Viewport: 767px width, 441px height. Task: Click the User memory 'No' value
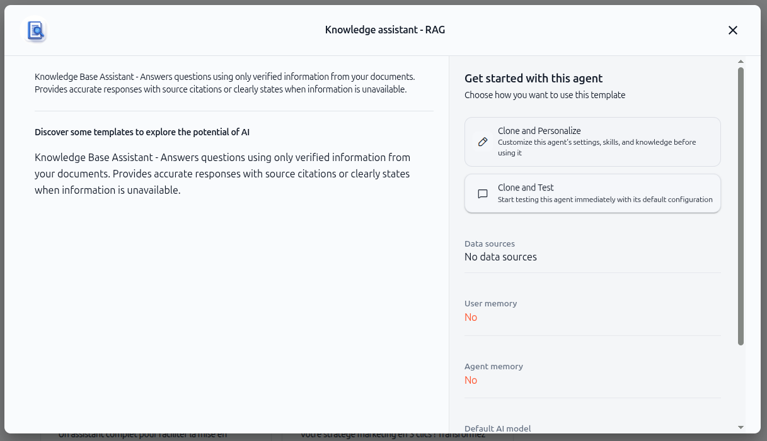tap(471, 317)
